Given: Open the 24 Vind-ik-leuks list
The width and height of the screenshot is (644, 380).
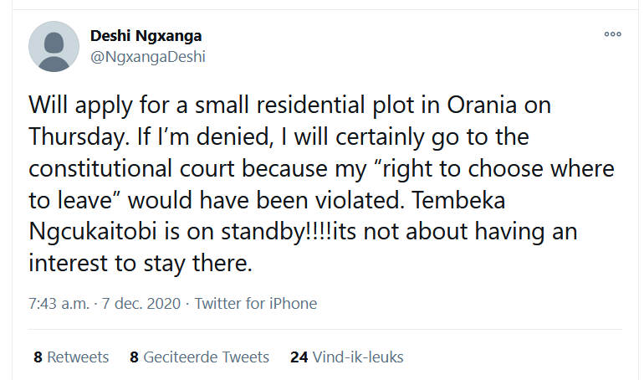Looking at the screenshot, I should pyautogui.click(x=346, y=357).
